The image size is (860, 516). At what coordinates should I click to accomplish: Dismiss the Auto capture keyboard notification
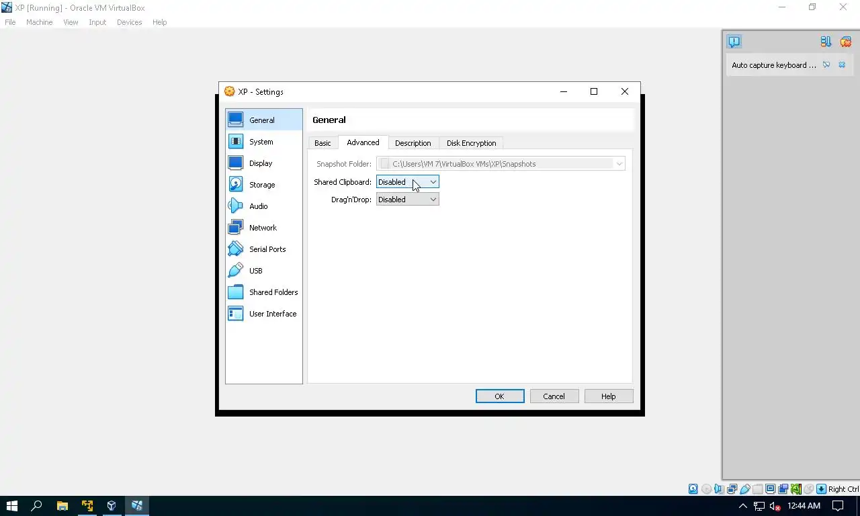tap(842, 65)
